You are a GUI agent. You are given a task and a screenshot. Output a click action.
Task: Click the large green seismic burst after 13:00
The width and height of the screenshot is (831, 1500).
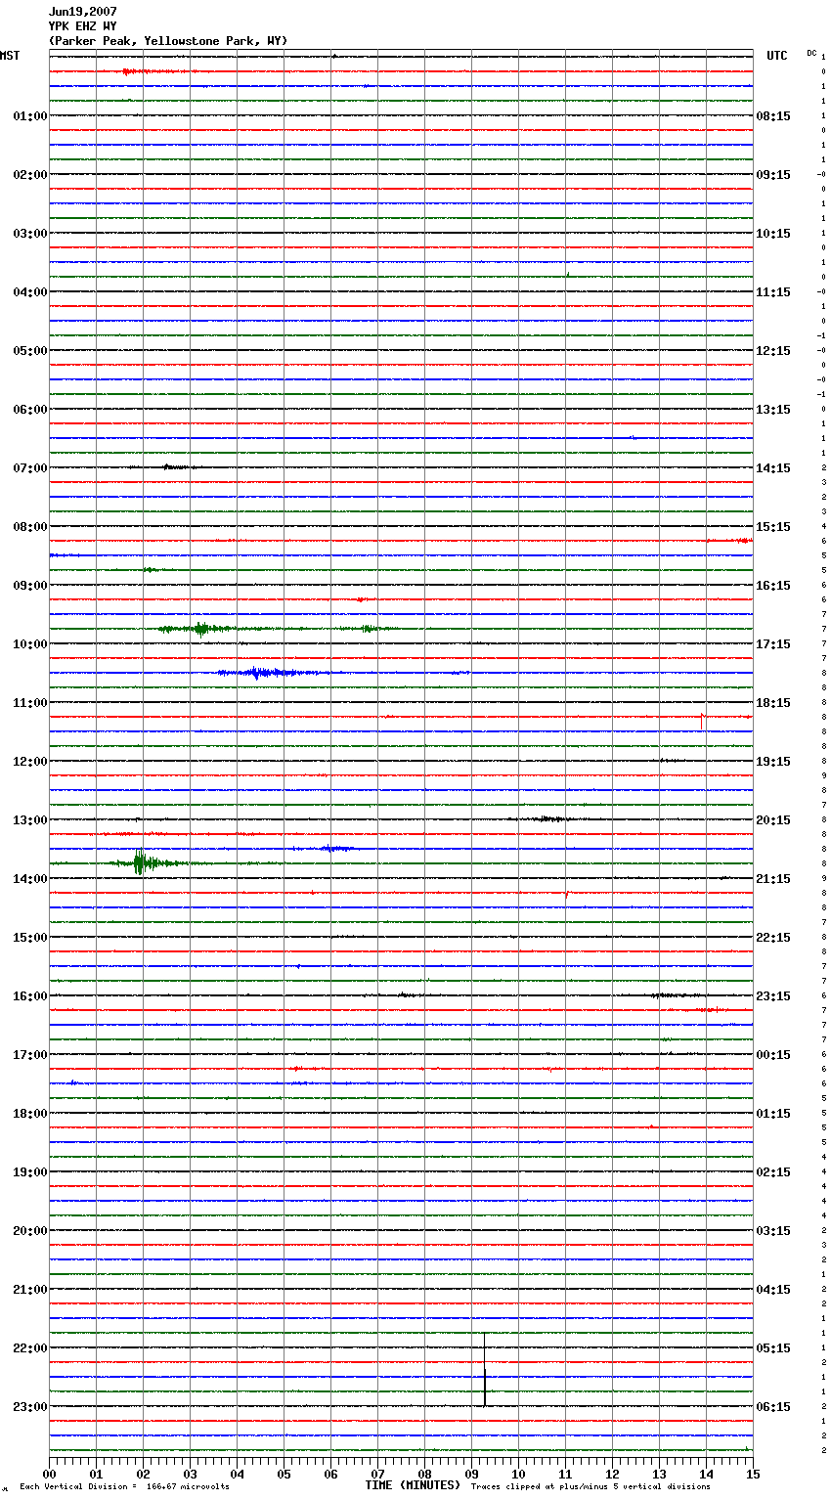coord(143,862)
